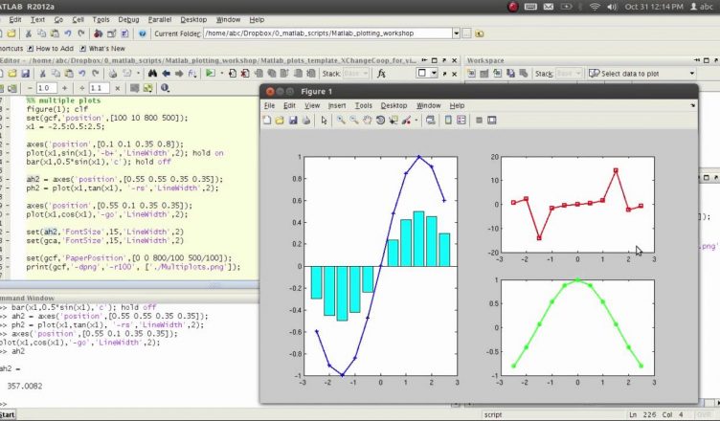Click Find binoculars icon in Editor toolbar
This screenshot has width=720, height=421.
point(152,74)
